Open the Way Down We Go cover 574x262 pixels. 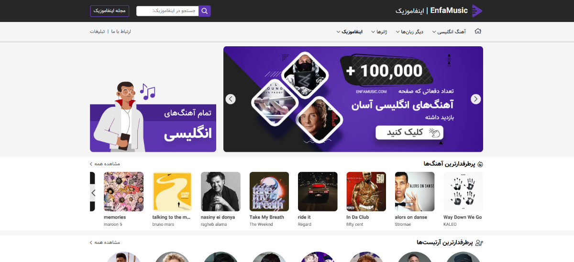coord(463,191)
